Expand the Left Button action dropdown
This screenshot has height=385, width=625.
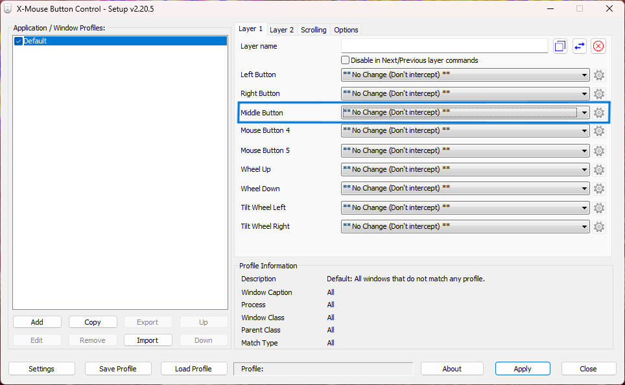(x=465, y=75)
